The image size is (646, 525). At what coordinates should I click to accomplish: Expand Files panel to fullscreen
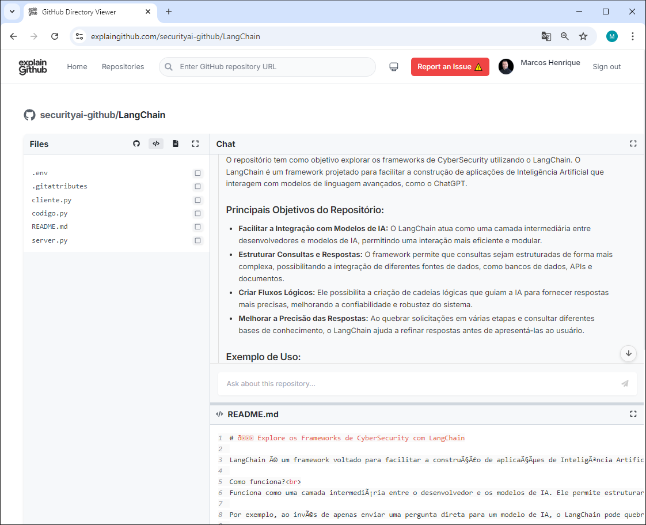[195, 143]
